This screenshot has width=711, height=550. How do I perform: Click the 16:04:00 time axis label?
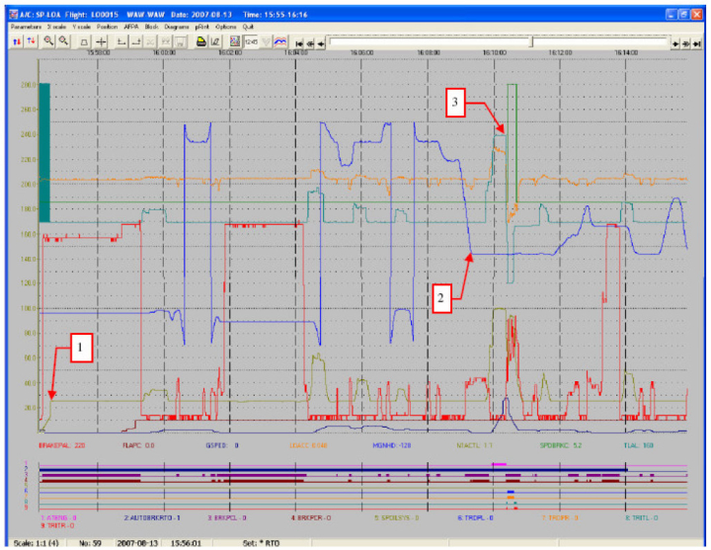[296, 52]
